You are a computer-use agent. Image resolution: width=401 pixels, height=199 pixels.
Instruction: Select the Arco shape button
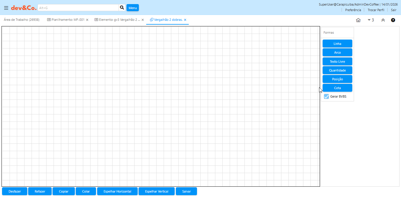[x=337, y=52]
